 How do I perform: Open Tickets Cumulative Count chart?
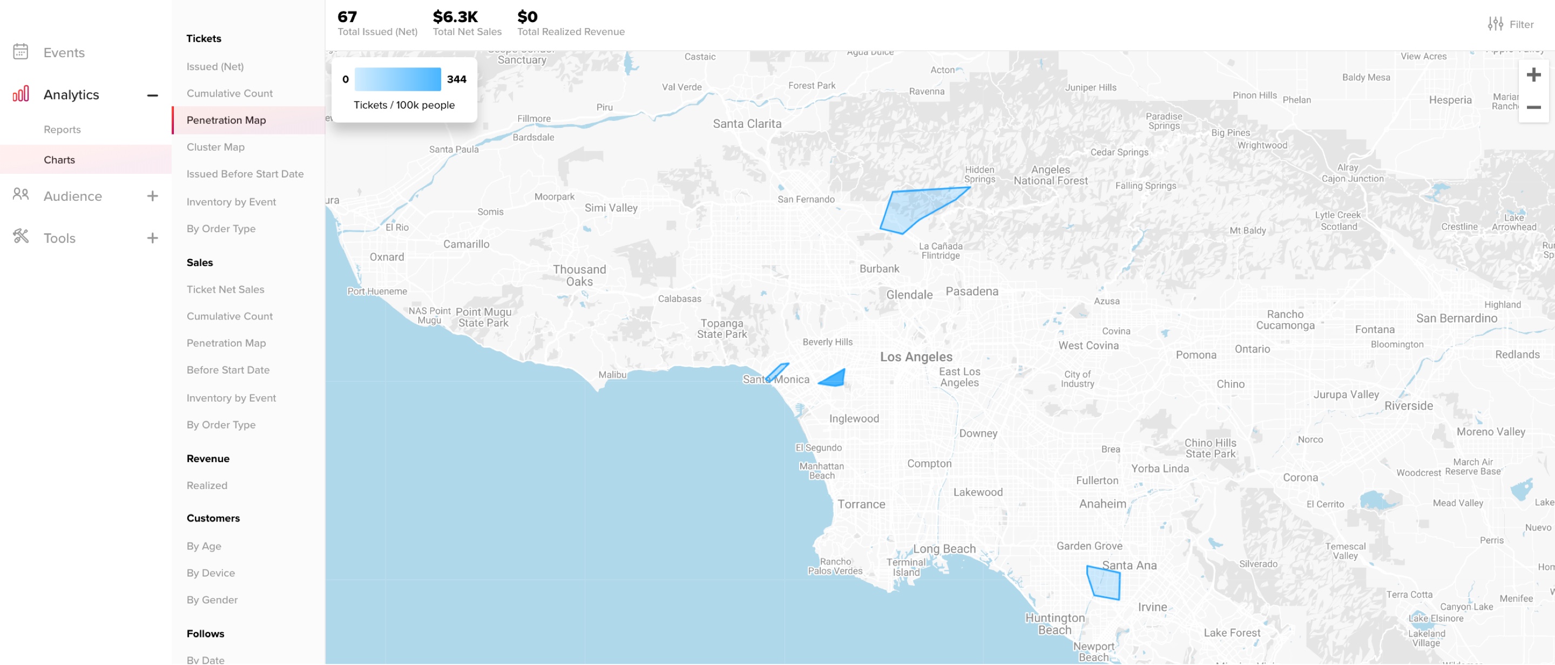pos(229,93)
